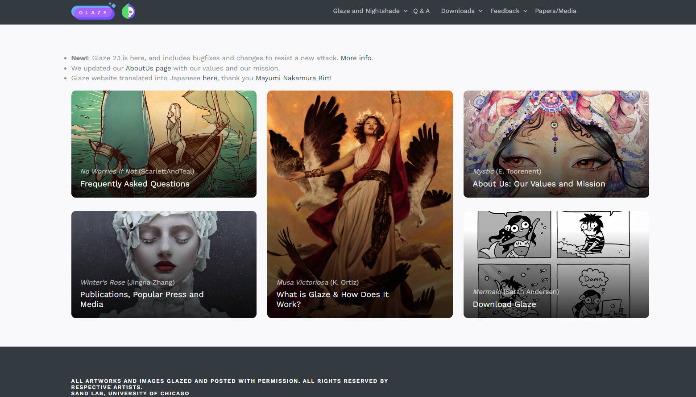Click the green Nightshade logo icon
696x397 pixels.
point(128,11)
